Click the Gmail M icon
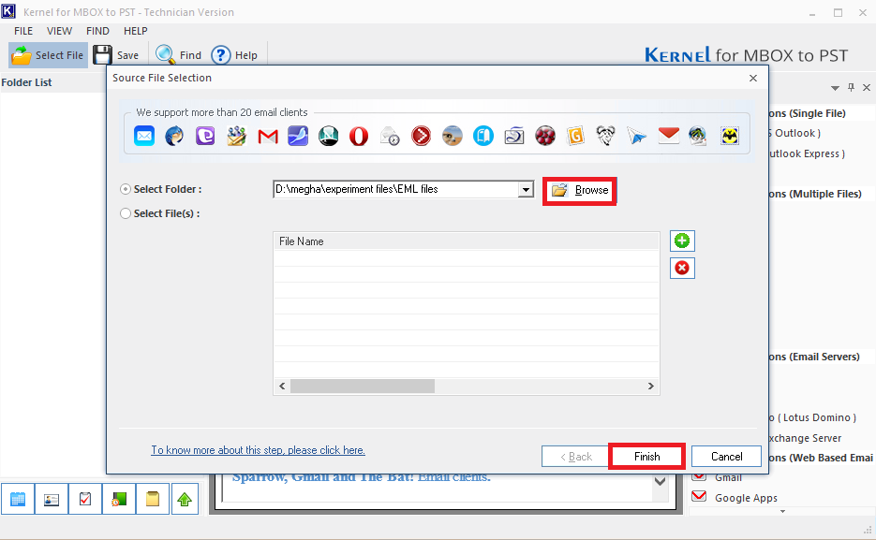Viewport: 876px width, 540px height. pos(268,136)
